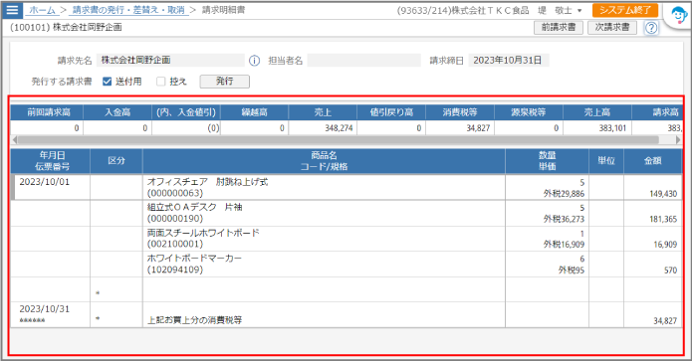This screenshot has width=692, height=361.
Task: Select the 年月日 伝票番号 column header
Action: (51, 161)
